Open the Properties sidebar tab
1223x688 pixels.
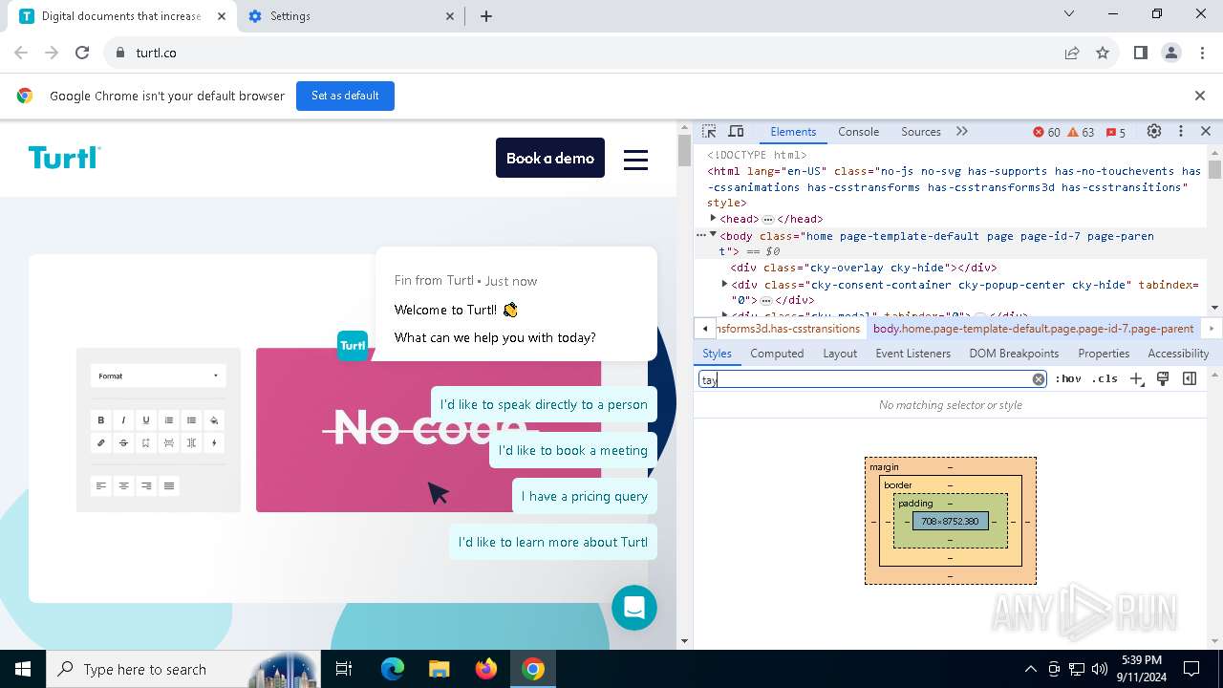pos(1104,354)
